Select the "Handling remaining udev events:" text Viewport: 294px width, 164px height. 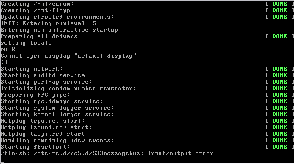coord(57,140)
